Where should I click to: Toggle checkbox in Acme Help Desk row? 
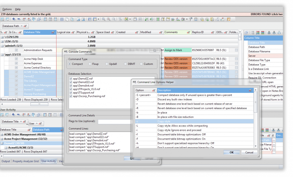(x=16, y=59)
